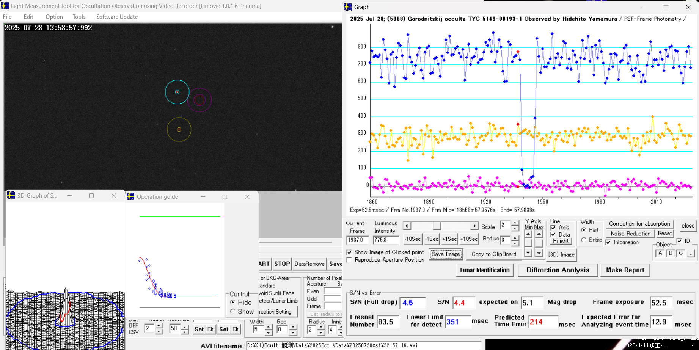Click the graph frame scrollbar thumb
Screen dimensions: 699x350
click(437, 226)
